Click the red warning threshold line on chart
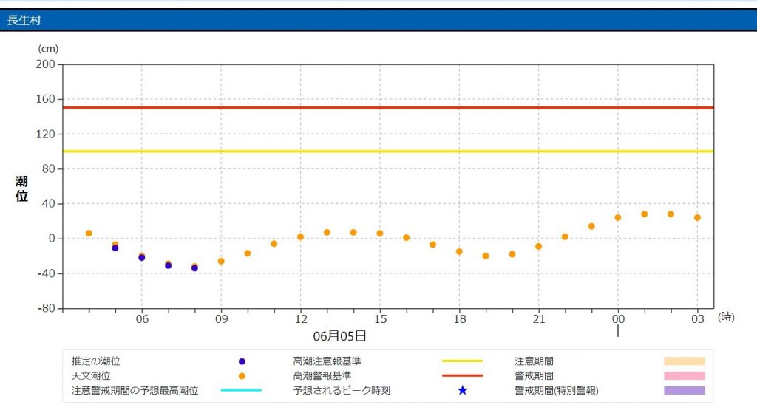 click(388, 108)
